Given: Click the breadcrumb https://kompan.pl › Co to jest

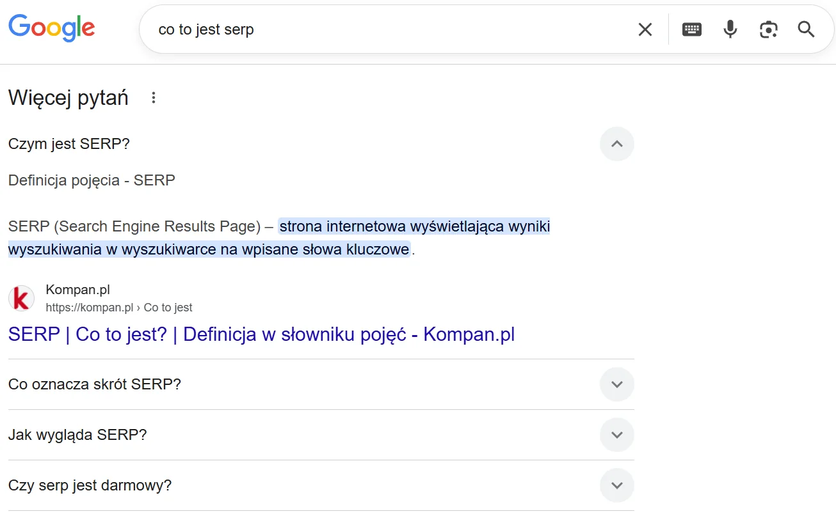Looking at the screenshot, I should pos(119,308).
